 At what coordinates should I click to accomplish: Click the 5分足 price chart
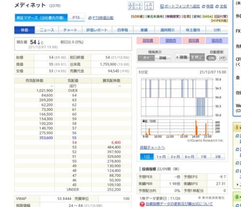pos(177,97)
